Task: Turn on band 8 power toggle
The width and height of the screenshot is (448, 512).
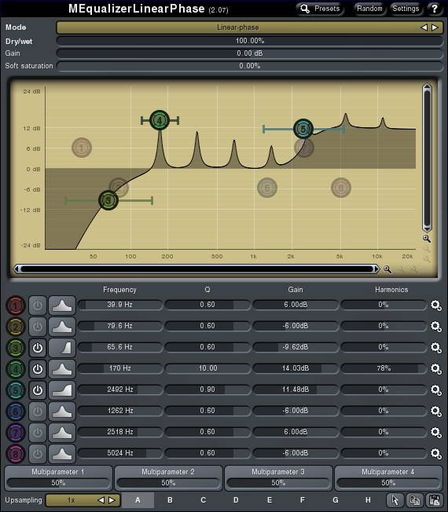Action: [x=38, y=454]
